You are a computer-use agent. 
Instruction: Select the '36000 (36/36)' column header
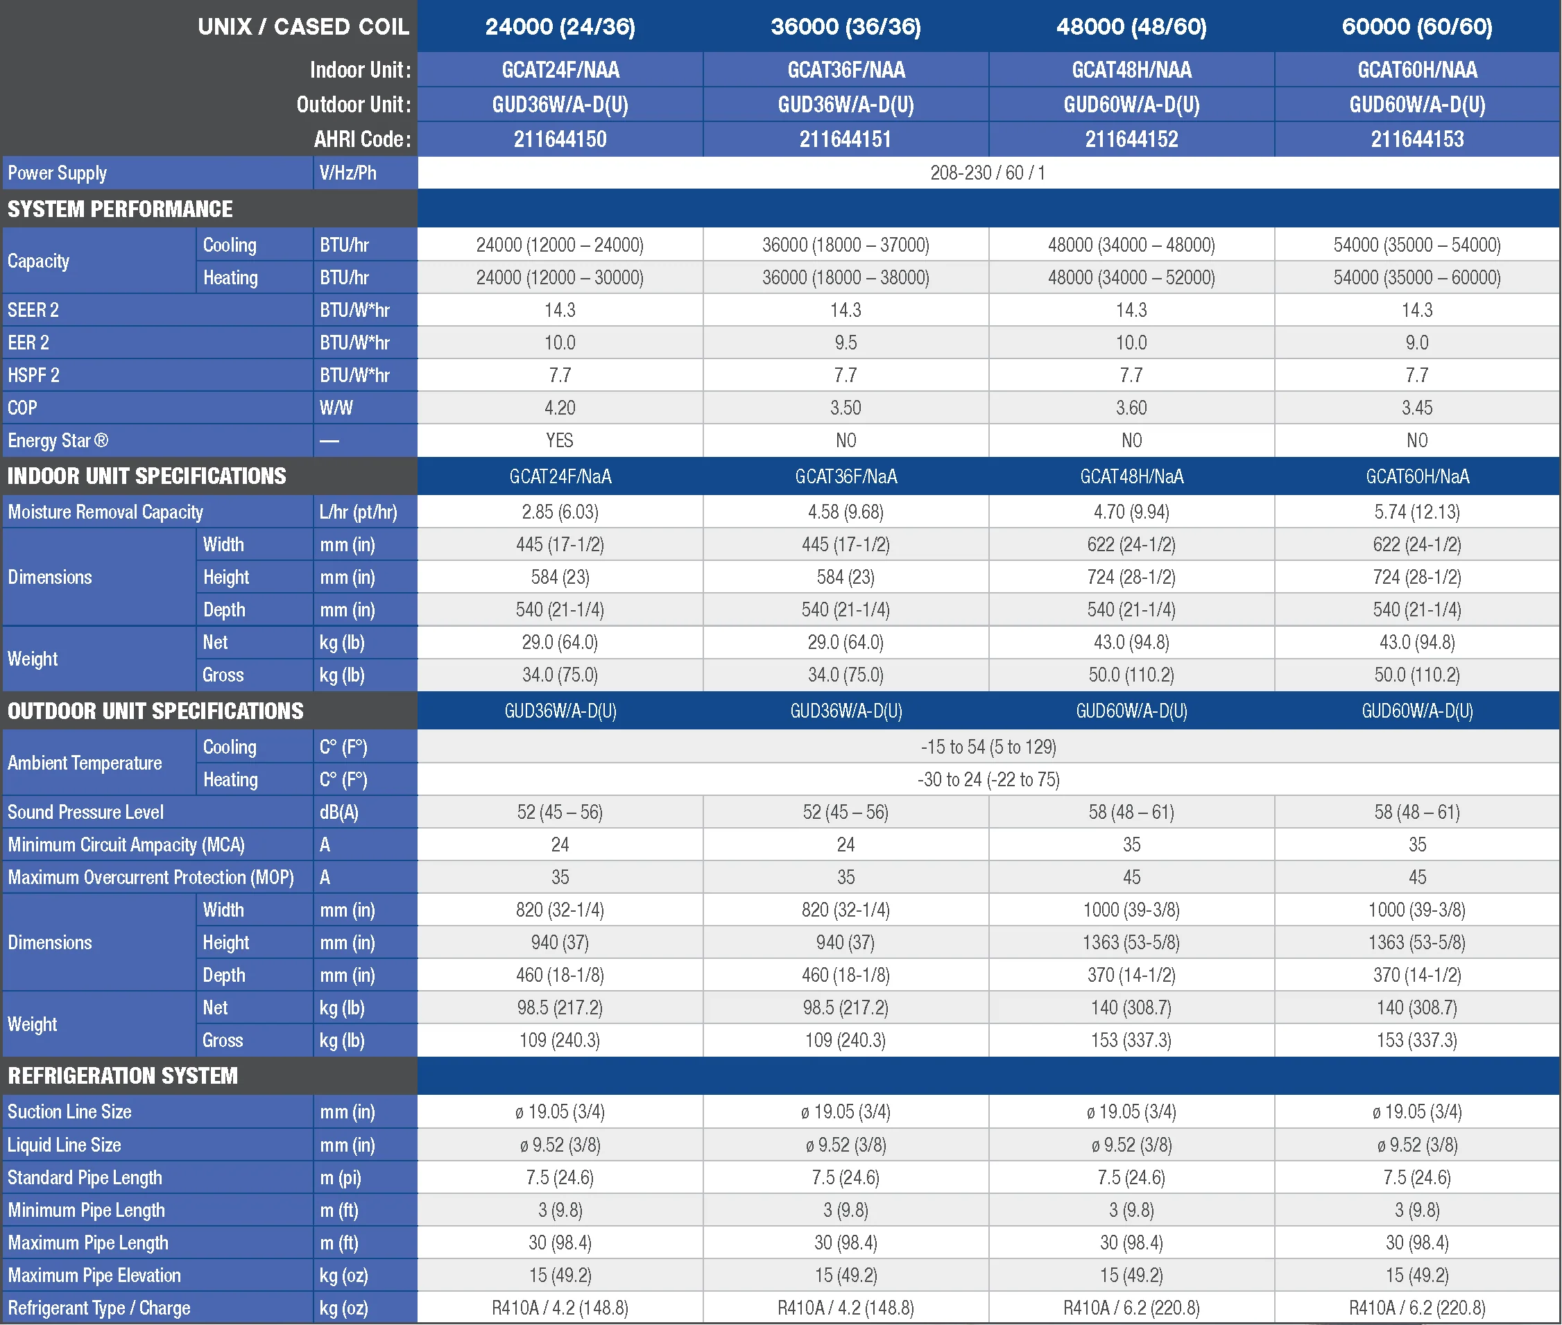pos(846,26)
